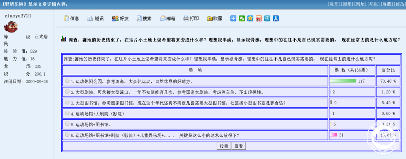Click the 信息 text label
The width and height of the screenshot is (406, 159).
[x=75, y=19]
